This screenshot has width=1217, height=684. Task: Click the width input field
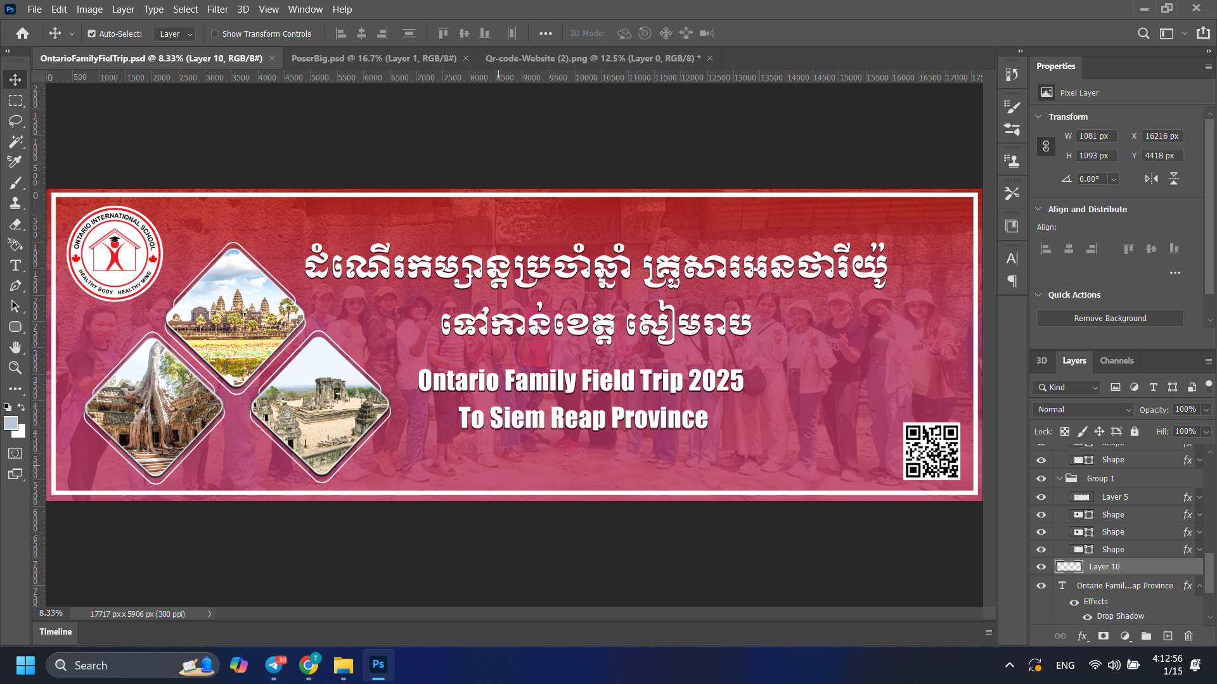tap(1095, 136)
